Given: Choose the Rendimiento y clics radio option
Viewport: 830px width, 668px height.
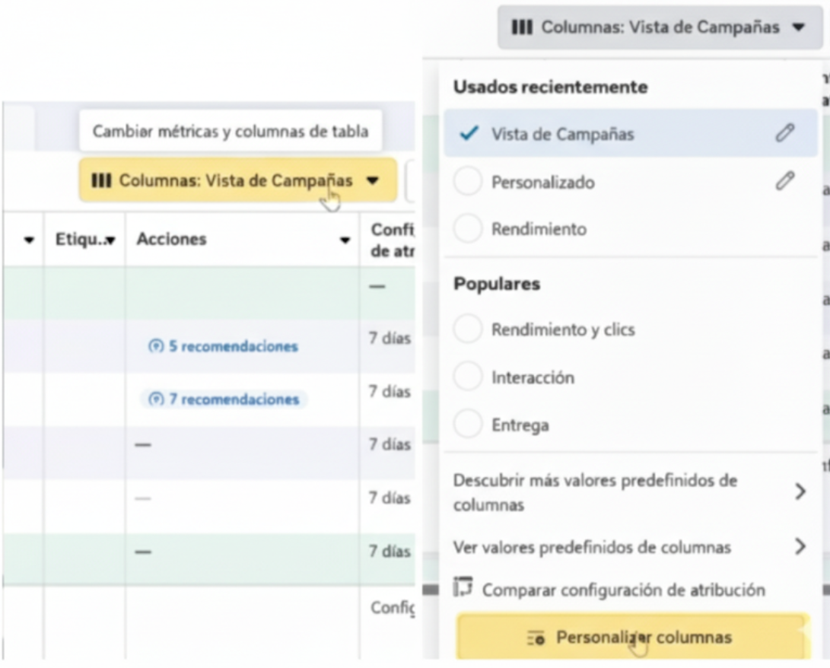Looking at the screenshot, I should click(x=468, y=329).
